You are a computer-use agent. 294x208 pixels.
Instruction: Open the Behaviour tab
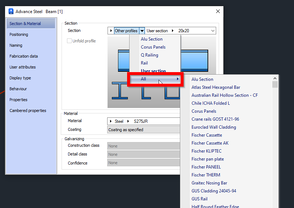coord(18,89)
